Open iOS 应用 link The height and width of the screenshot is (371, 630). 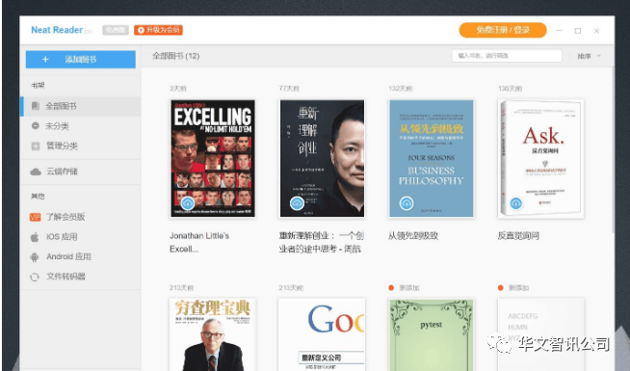(x=62, y=237)
